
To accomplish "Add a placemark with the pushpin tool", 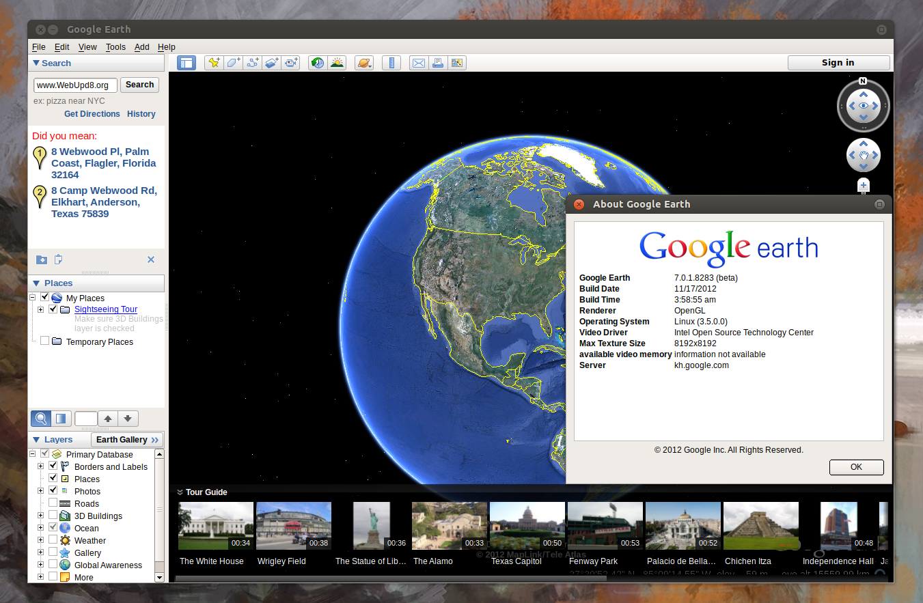I will click(x=215, y=63).
